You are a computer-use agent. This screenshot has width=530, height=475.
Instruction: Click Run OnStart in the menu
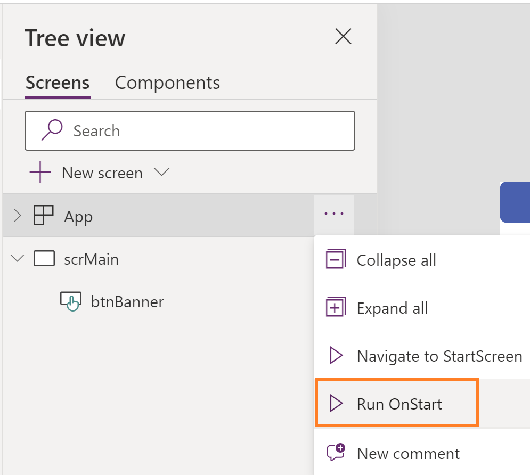coord(399,404)
